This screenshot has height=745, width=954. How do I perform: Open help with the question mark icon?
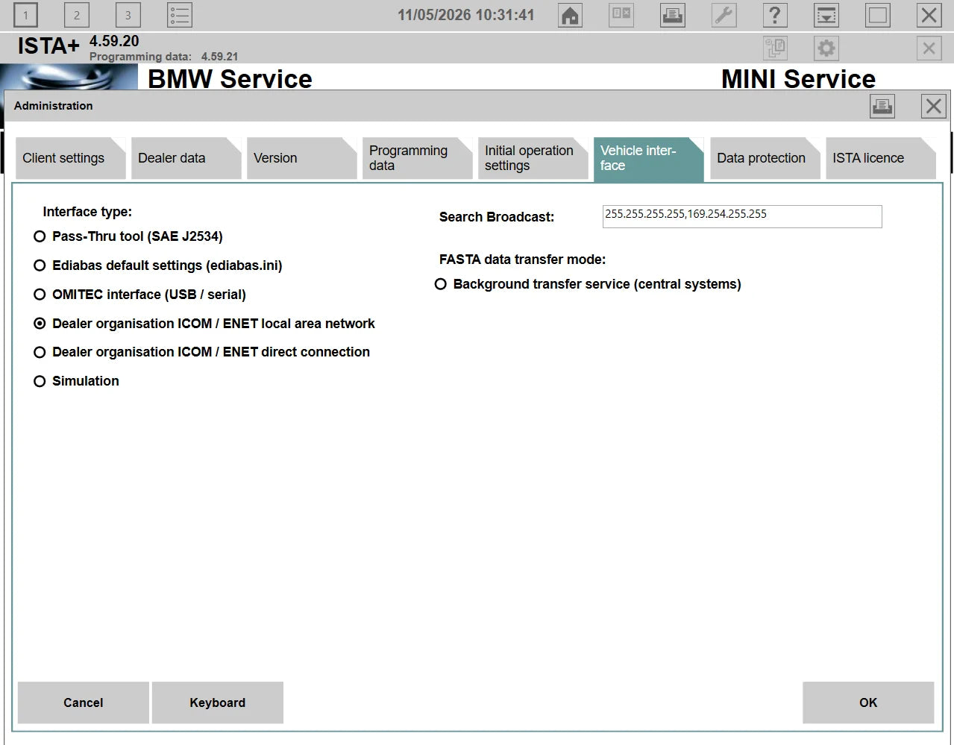(x=775, y=15)
